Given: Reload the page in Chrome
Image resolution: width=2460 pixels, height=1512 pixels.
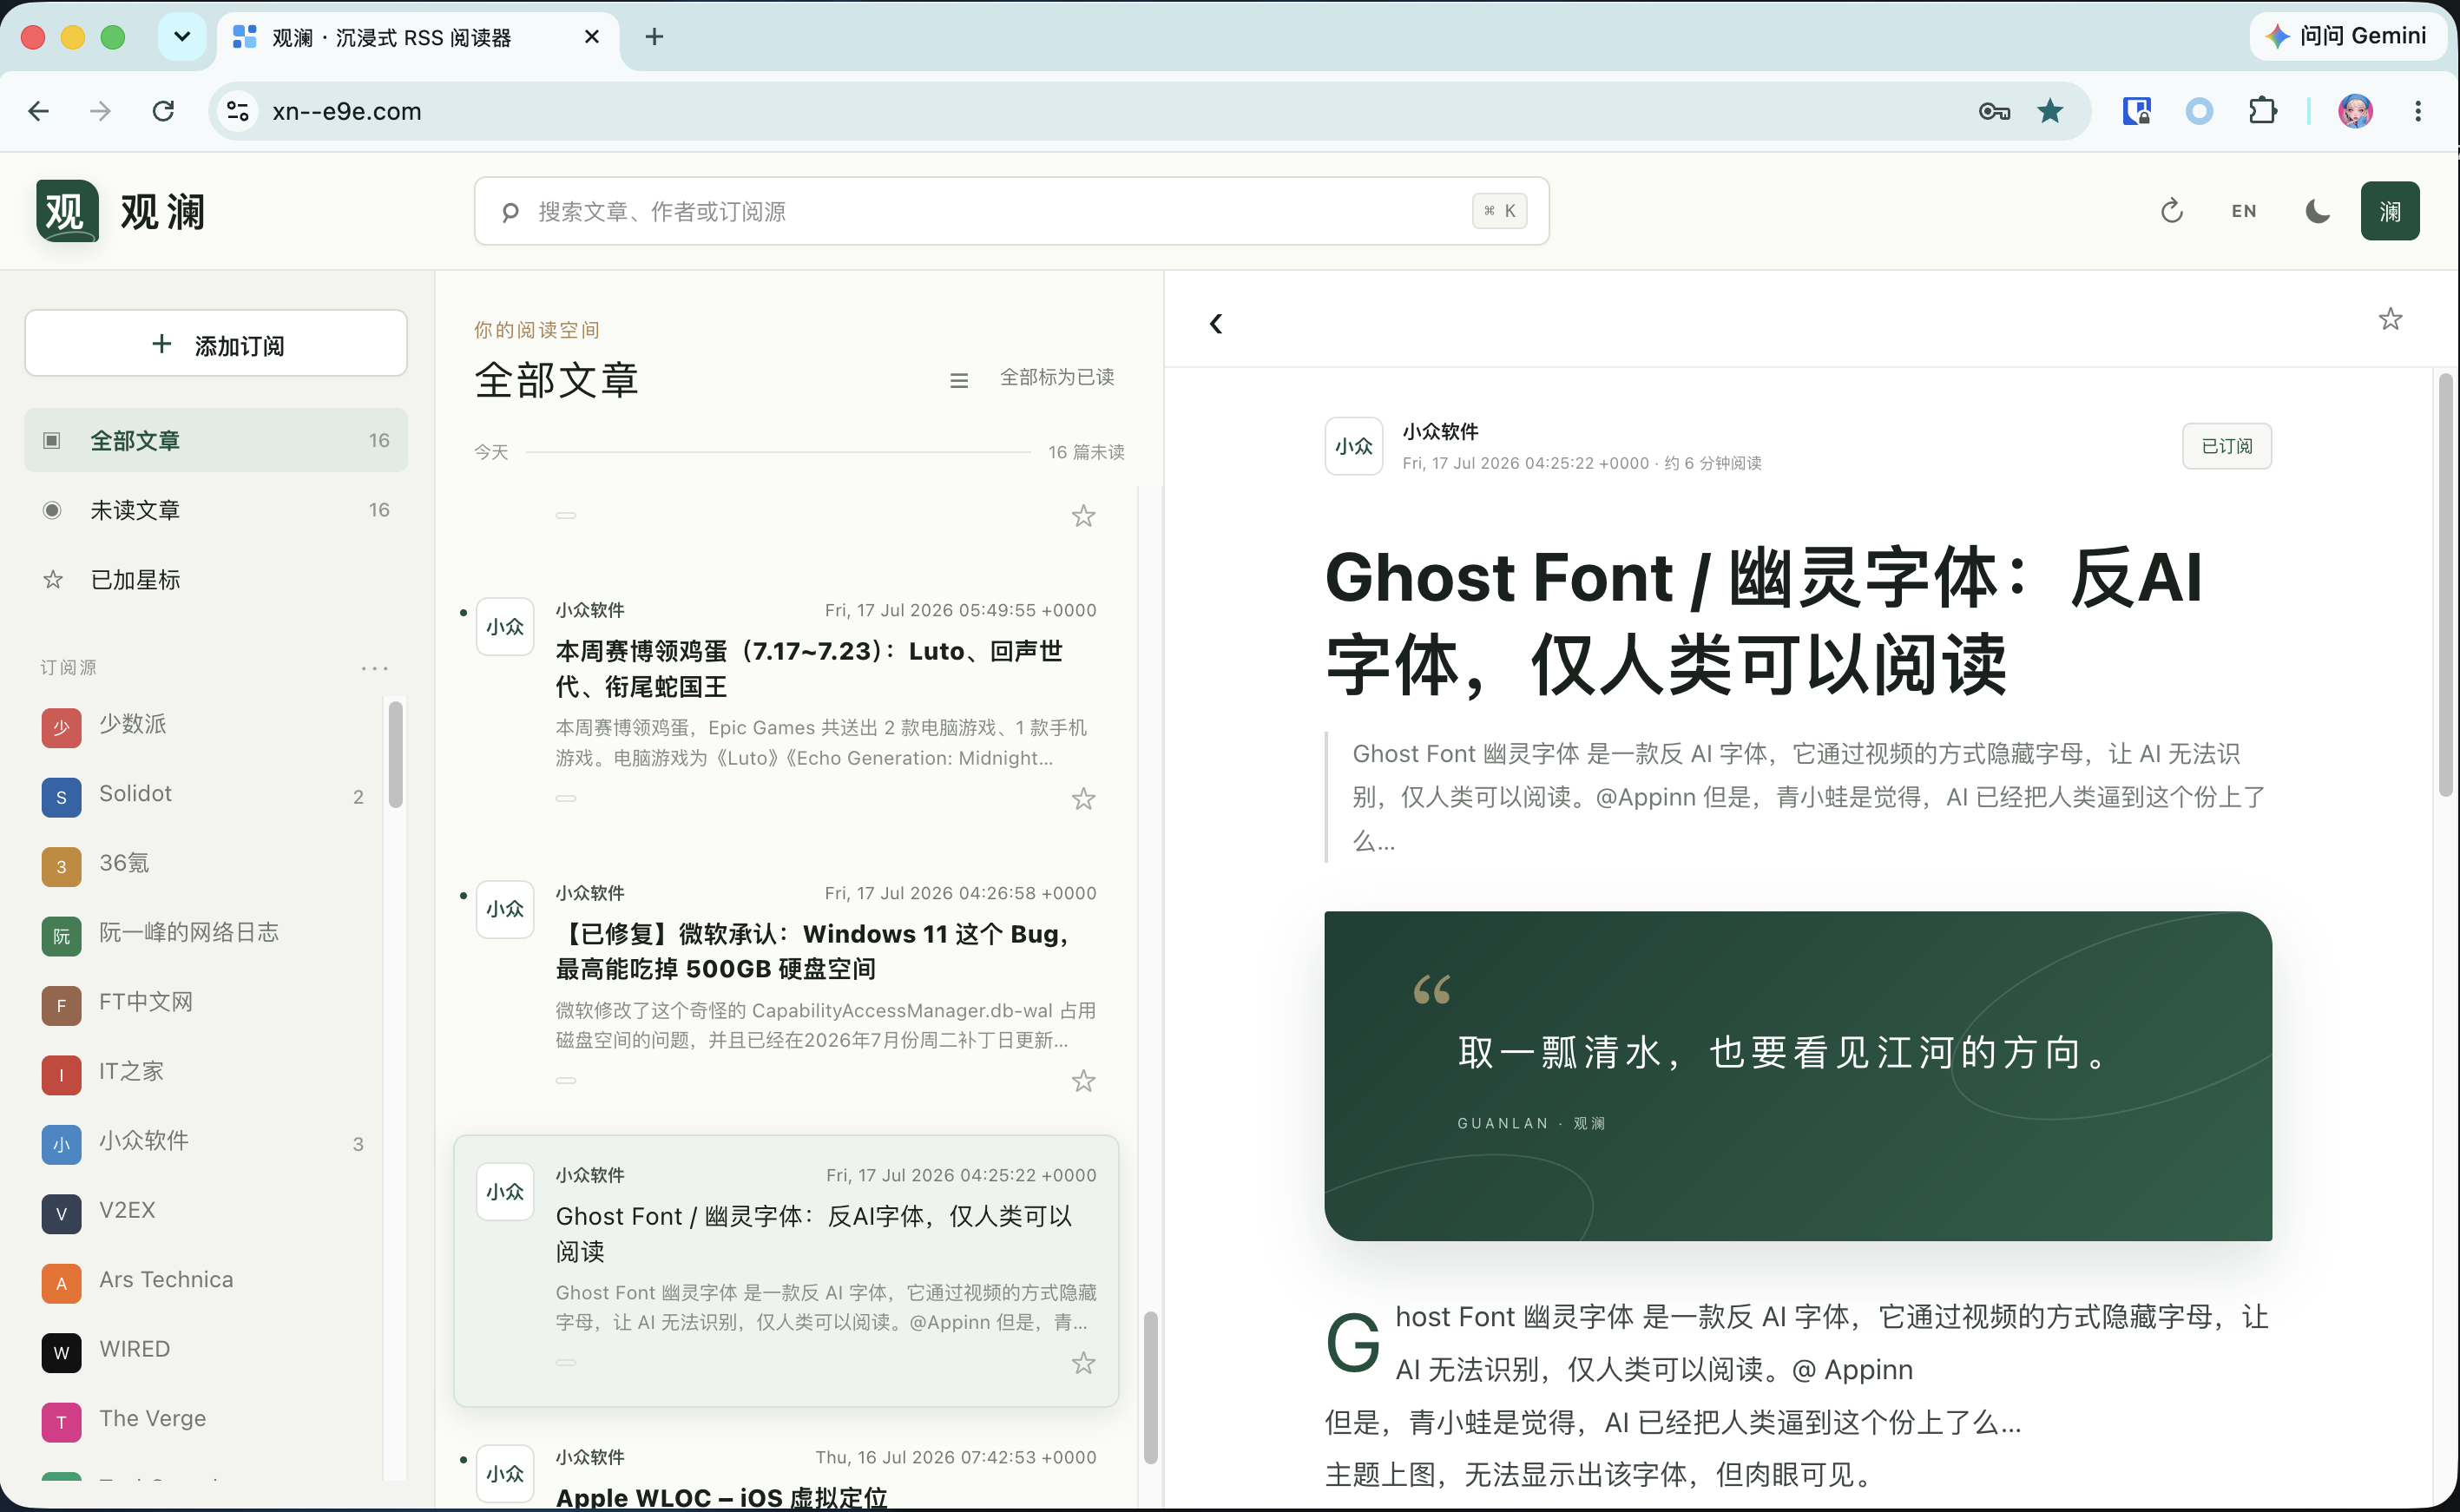Looking at the screenshot, I should tap(163, 111).
